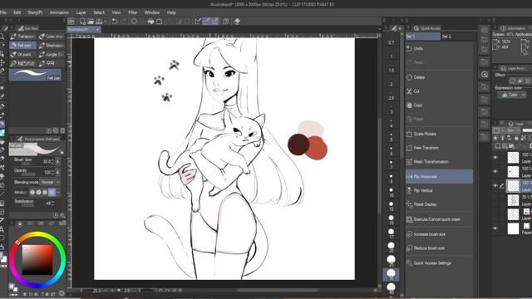Open the Layer menu
The height and width of the screenshot is (299, 532).
(x=81, y=12)
